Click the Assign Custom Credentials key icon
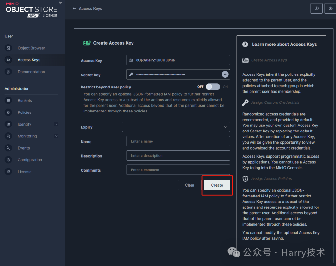Image resolution: width=336 pixels, height=266 pixels. click(245, 102)
